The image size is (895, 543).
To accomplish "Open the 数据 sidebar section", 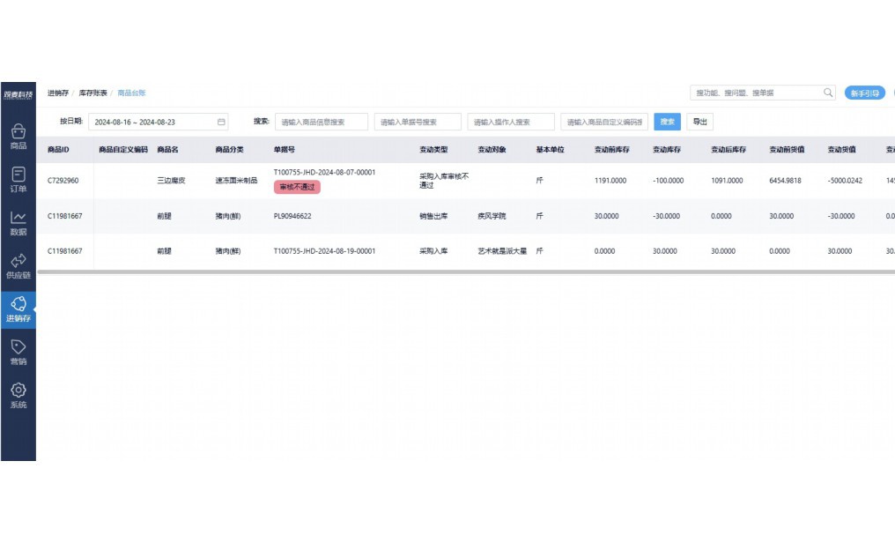I will (x=18, y=223).
